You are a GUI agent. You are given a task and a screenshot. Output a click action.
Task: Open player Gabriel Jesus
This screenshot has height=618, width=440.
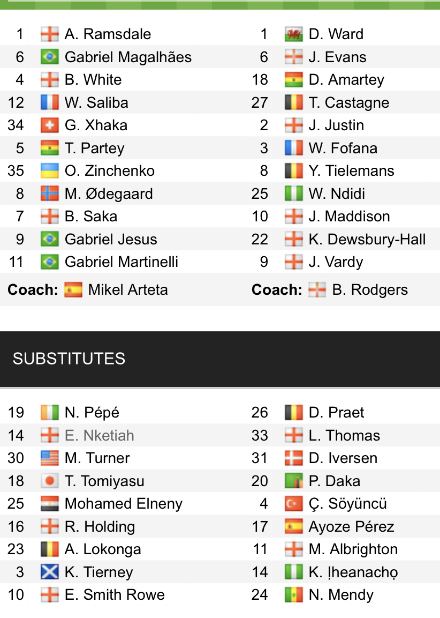tap(111, 239)
